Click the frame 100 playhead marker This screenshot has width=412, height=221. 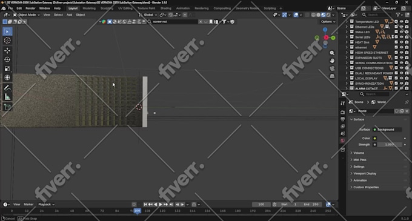pyautogui.click(x=137, y=211)
